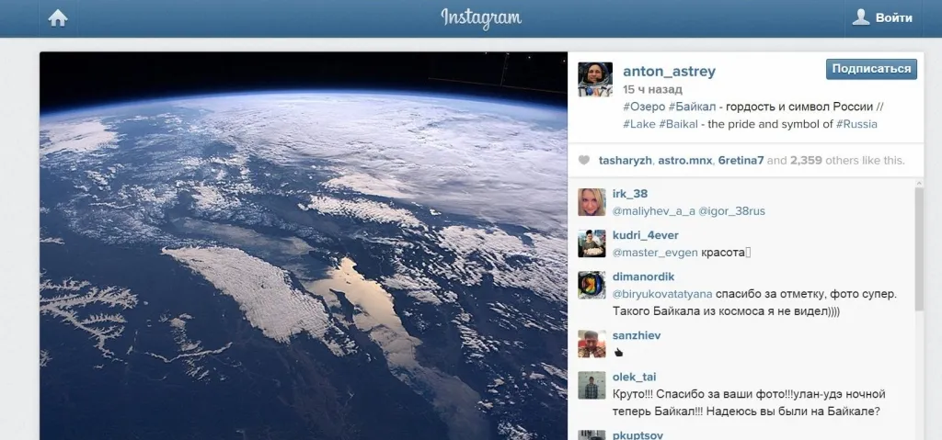Open the #Russia hashtag link
This screenshot has height=440, width=942.
(x=856, y=124)
